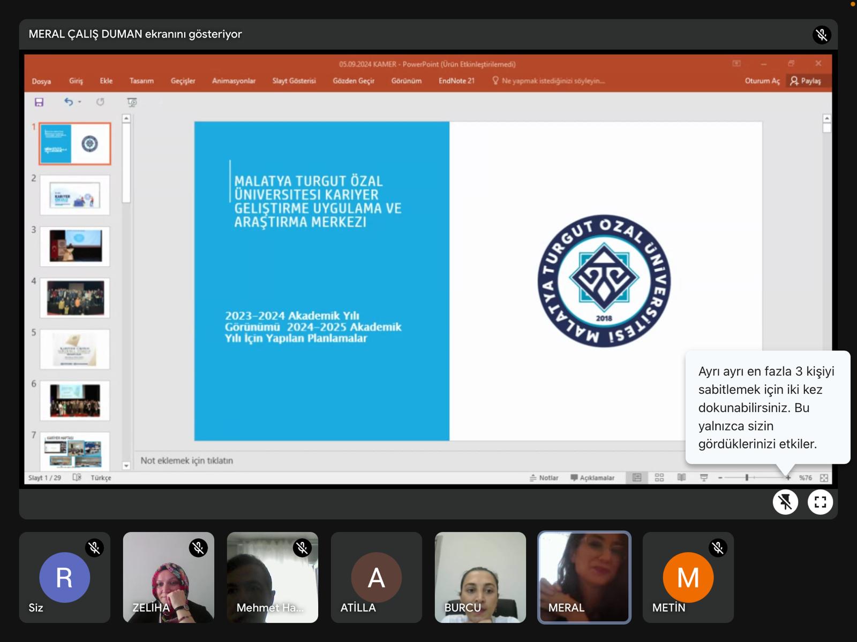
Task: Click the zoom slider handle
Action: (747, 477)
